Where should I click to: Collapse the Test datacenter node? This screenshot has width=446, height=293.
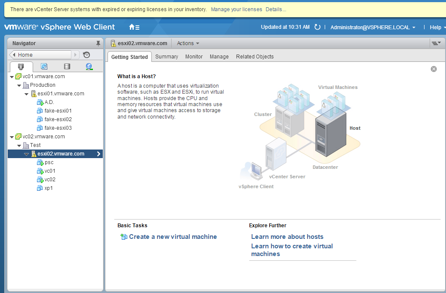[19, 146]
